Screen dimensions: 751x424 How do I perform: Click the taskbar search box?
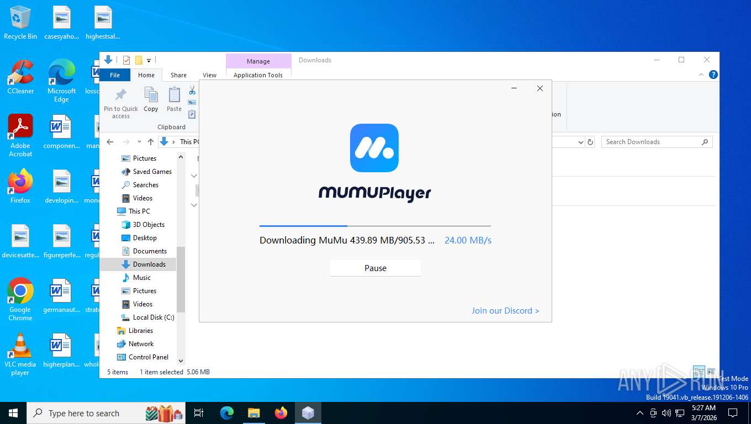(x=107, y=413)
